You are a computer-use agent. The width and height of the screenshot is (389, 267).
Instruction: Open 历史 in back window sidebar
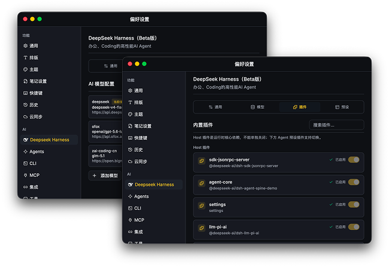point(31,105)
